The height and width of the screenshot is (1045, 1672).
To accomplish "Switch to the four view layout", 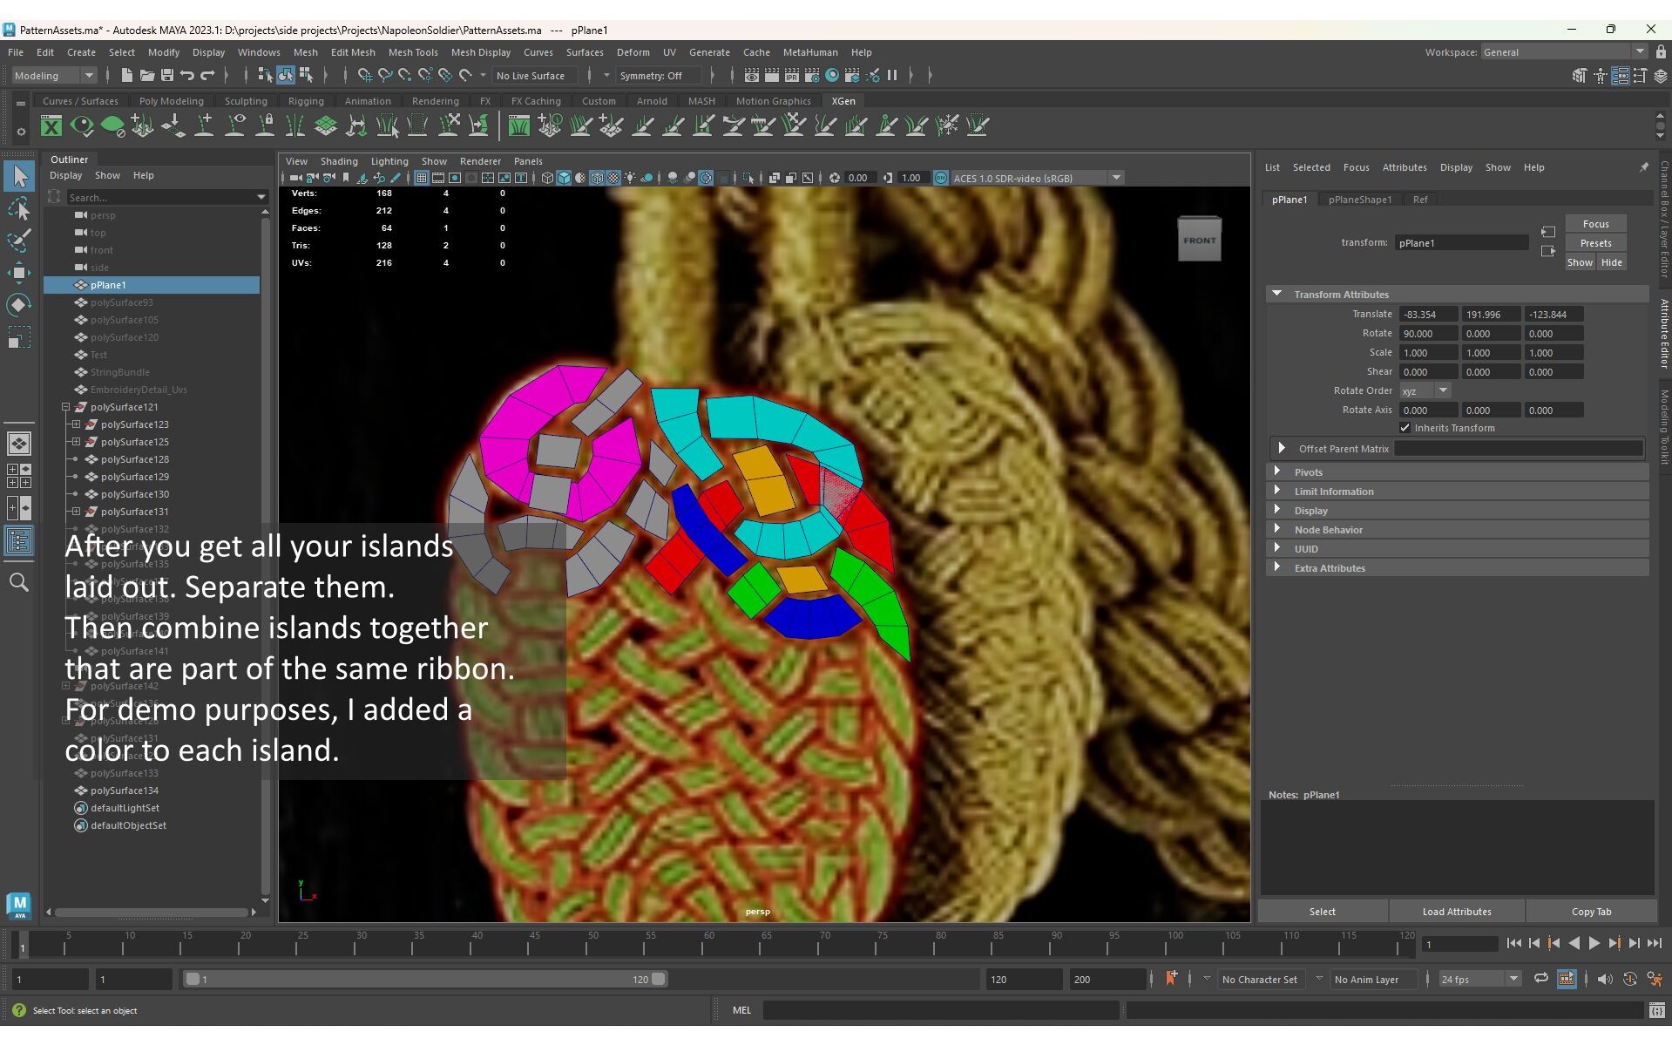I will point(19,476).
